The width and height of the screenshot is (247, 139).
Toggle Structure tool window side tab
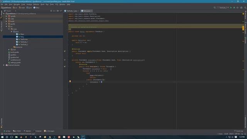tap(2, 26)
